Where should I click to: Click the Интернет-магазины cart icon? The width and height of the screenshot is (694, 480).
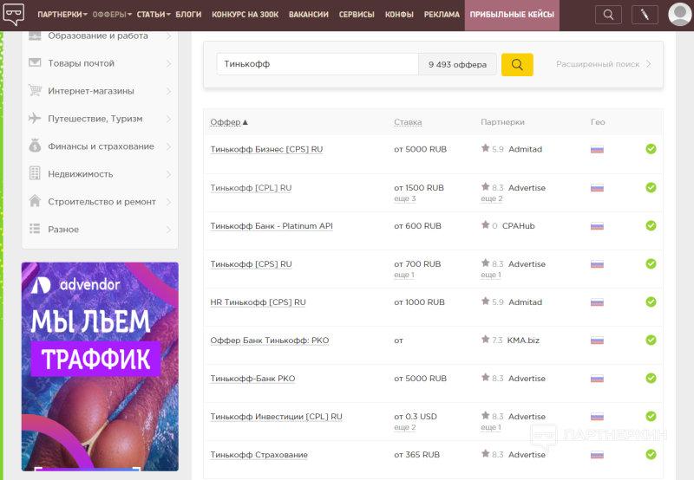click(x=35, y=90)
